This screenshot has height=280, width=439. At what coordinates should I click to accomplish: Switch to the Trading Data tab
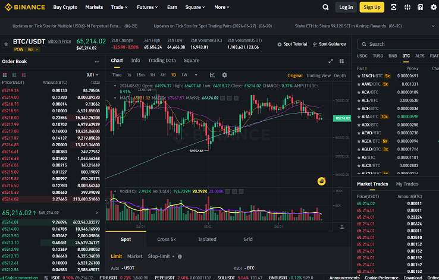[x=162, y=61]
